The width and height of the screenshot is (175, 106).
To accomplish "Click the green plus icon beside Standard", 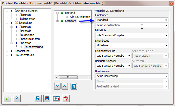I will click(x=62, y=21).
